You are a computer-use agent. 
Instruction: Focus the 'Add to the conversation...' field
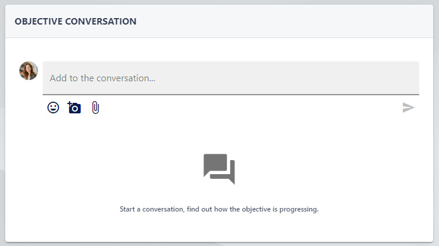tap(231, 78)
